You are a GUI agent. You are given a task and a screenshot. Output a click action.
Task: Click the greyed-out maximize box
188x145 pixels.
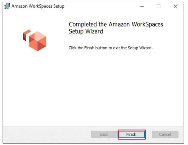pyautogui.click(x=159, y=6)
